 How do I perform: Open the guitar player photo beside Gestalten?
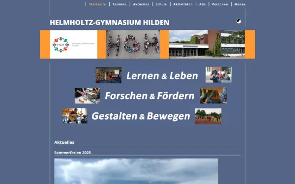(75, 116)
